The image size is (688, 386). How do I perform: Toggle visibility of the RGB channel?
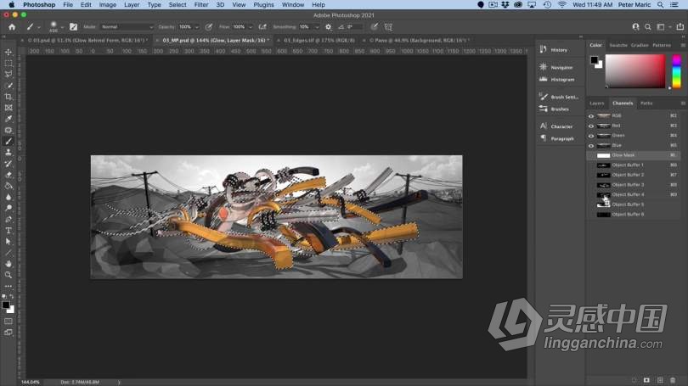click(591, 116)
